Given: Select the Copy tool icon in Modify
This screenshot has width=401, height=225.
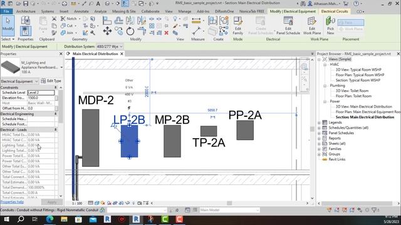Looking at the screenshot, I should (x=118, y=31).
